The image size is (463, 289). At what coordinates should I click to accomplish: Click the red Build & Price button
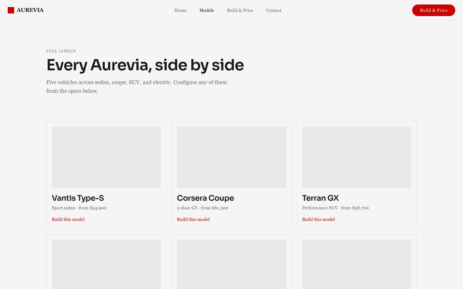click(433, 10)
